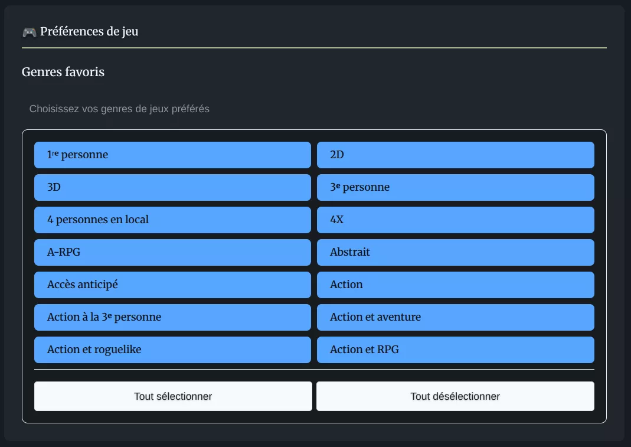Deselect the '3D' genre chip
The width and height of the screenshot is (631, 447).
point(172,187)
